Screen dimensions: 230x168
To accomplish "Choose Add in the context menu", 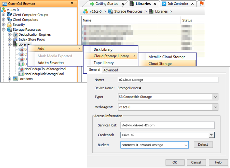I will pyautogui.click(x=55, y=49).
